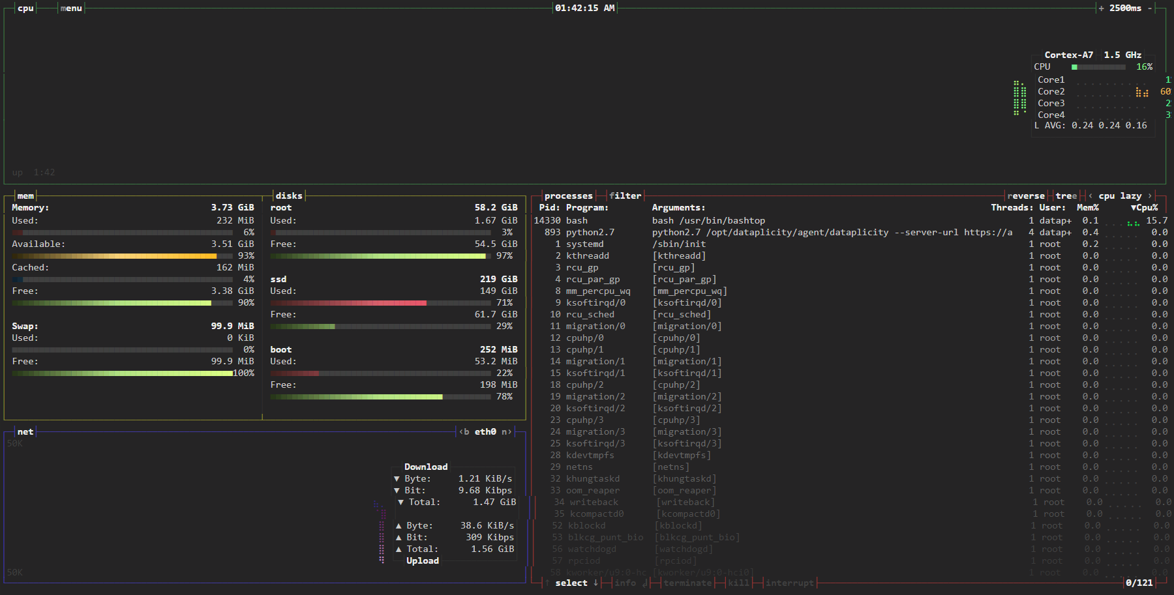Select the mm_percpu_wq process row

tap(850, 291)
